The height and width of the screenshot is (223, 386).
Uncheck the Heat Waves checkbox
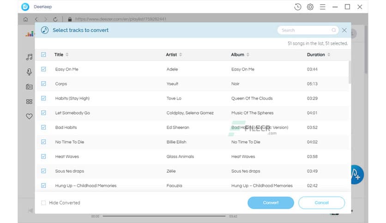pyautogui.click(x=43, y=156)
